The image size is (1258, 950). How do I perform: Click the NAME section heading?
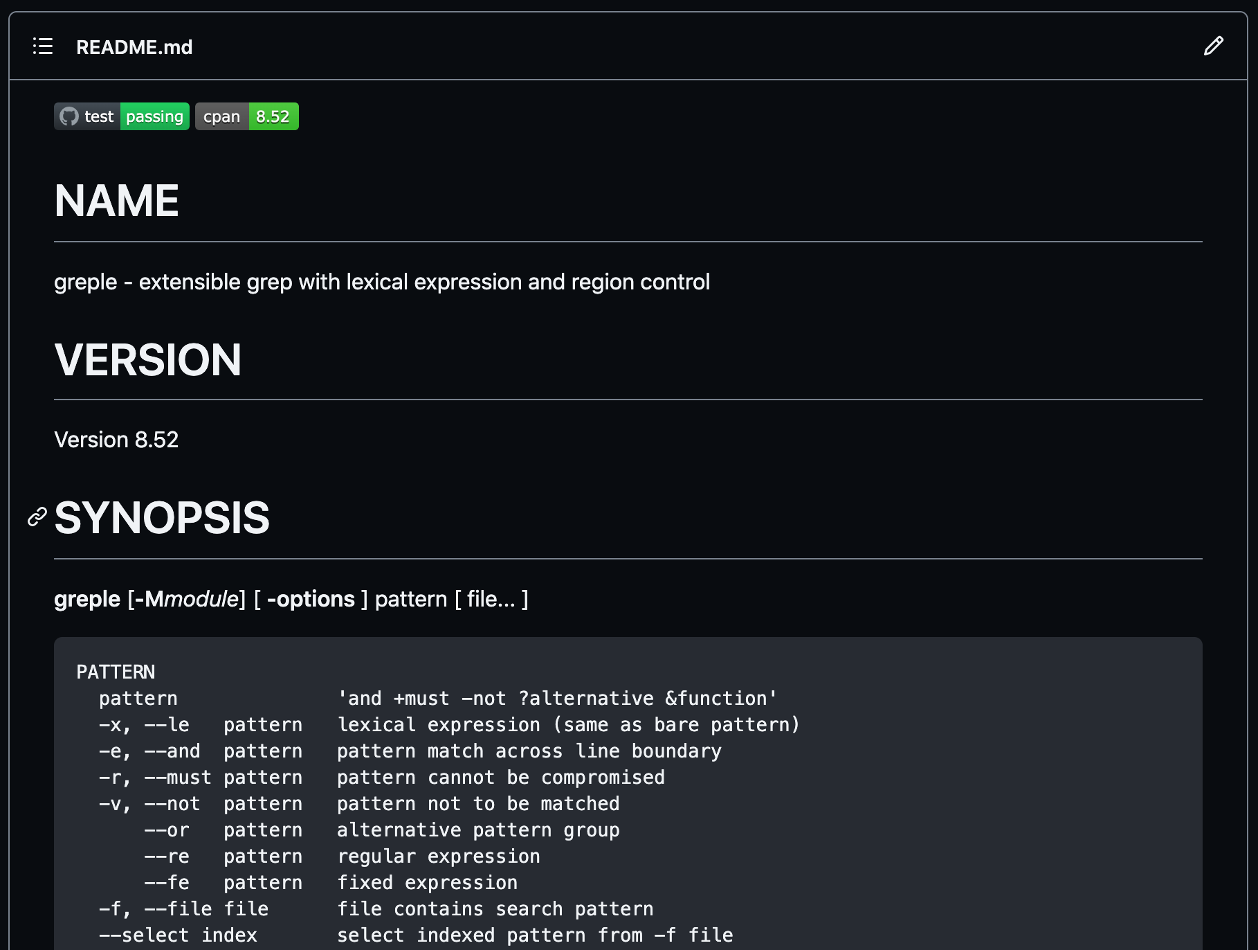tap(116, 201)
